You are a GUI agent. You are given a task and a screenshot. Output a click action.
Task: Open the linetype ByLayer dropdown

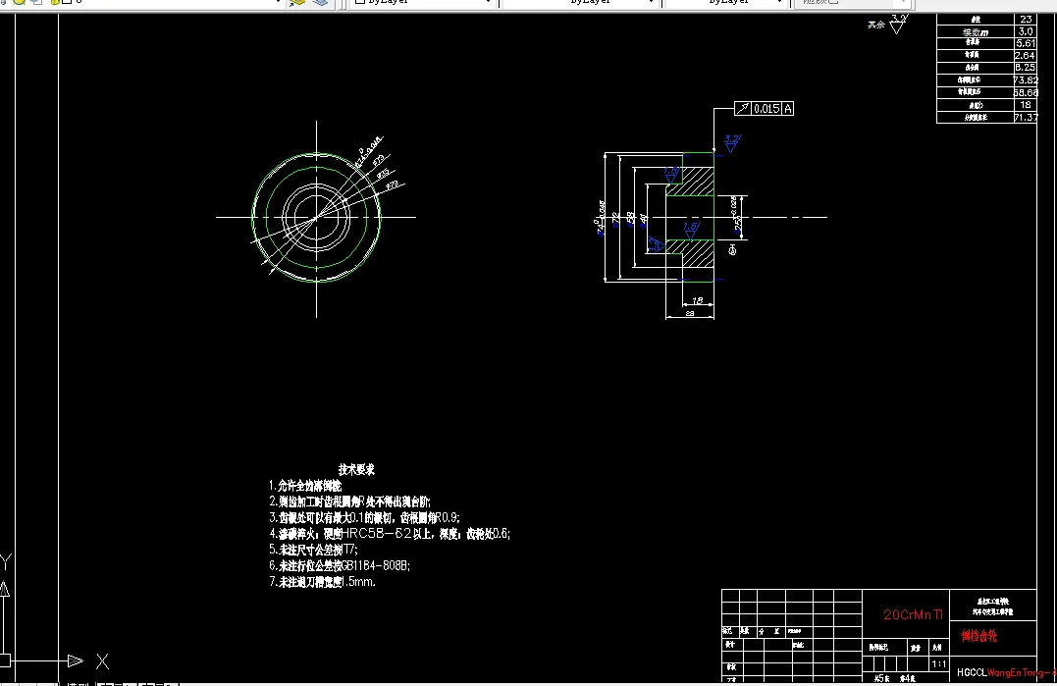tap(580, 3)
